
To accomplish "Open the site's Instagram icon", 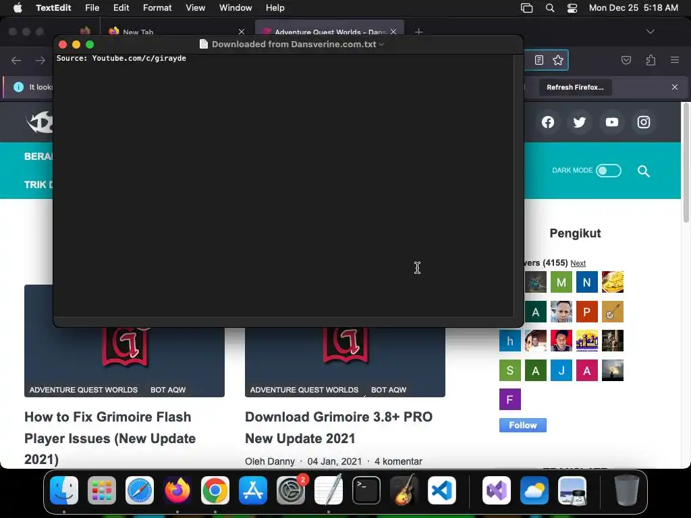I will (643, 122).
